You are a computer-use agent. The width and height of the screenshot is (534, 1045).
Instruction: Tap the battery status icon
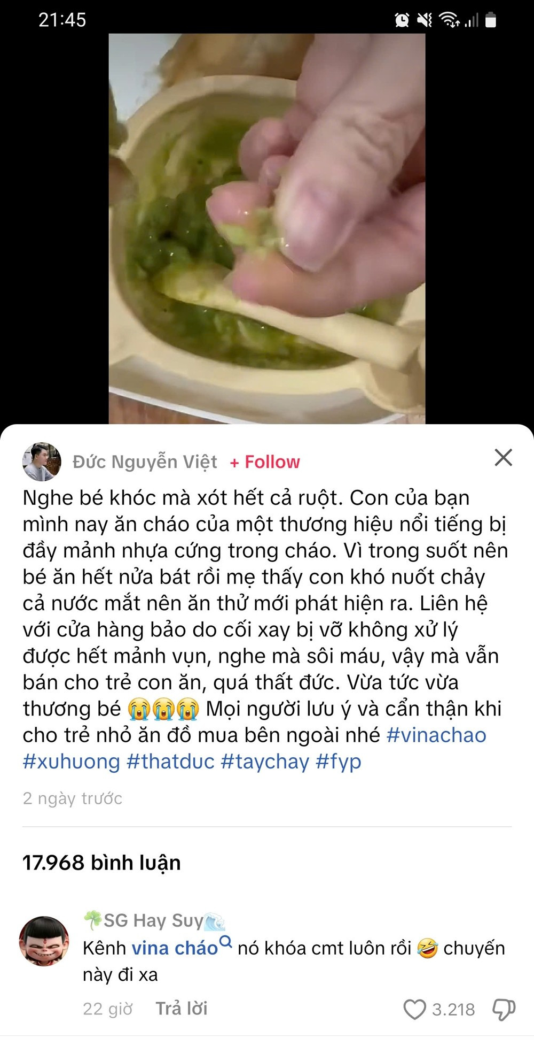pos(491,20)
